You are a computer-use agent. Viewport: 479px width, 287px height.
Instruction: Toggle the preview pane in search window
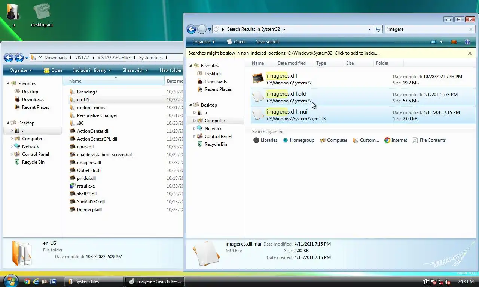[x=454, y=42]
